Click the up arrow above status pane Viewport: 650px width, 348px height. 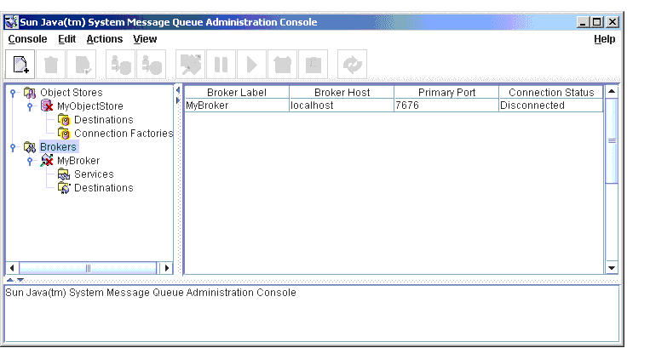click(x=10, y=280)
